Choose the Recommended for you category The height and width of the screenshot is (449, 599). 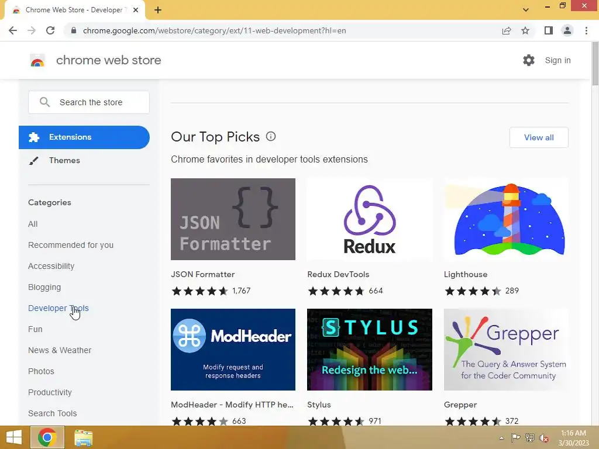click(x=71, y=245)
